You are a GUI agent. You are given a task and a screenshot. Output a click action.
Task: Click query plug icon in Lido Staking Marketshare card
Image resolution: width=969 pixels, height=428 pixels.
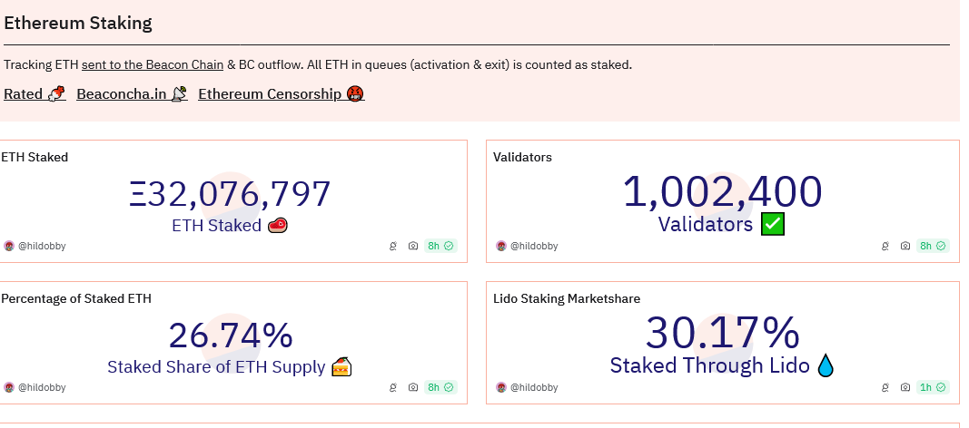pyautogui.click(x=885, y=387)
